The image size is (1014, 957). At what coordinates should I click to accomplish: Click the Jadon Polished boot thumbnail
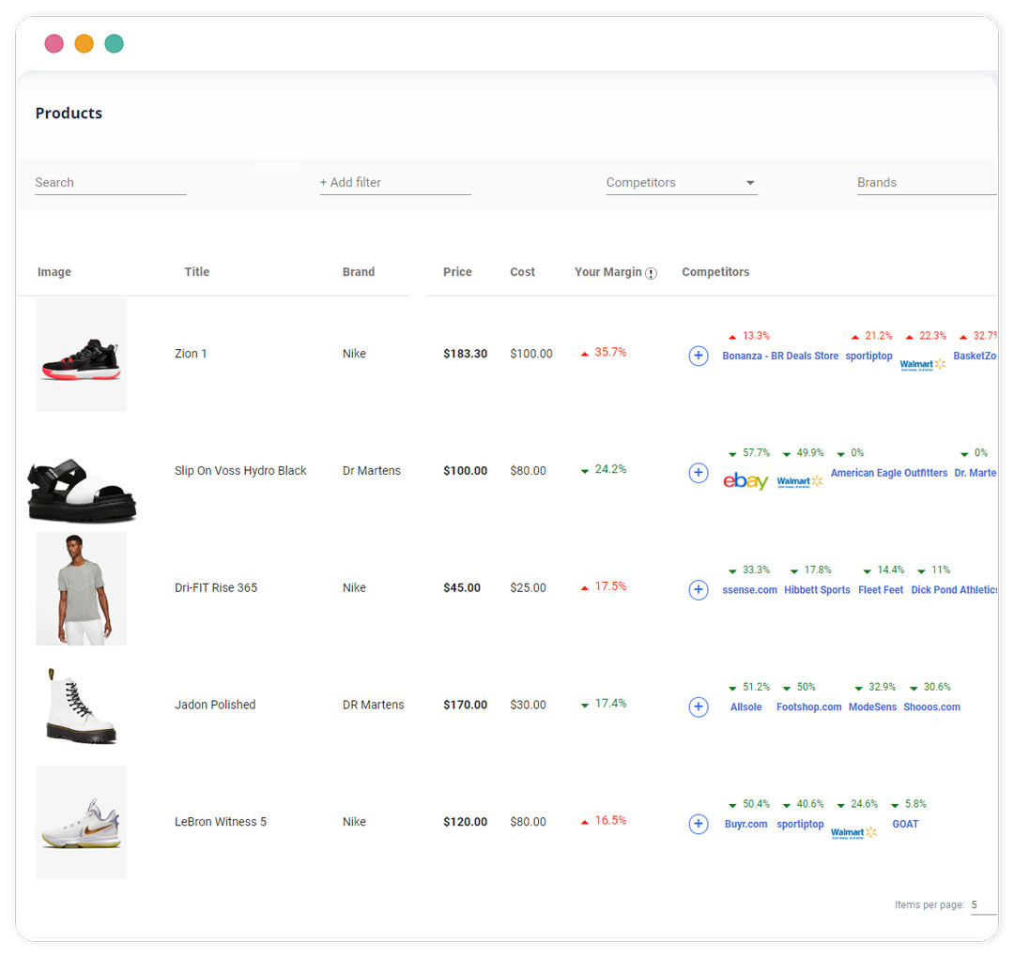pyautogui.click(x=81, y=706)
